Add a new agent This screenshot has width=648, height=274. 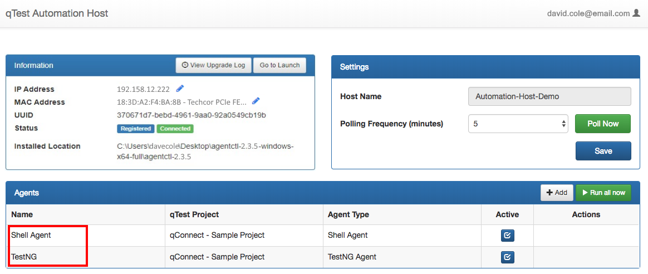click(x=557, y=193)
